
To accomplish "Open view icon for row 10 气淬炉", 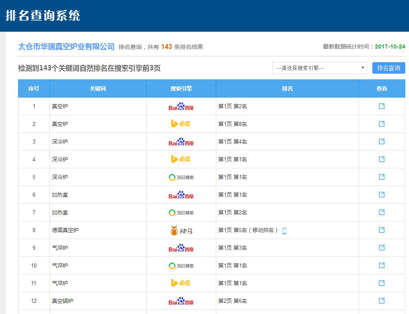I will (x=381, y=265).
